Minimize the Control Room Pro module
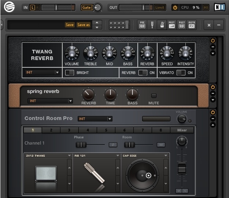Viewport: 229px width, 198px height. point(213,119)
